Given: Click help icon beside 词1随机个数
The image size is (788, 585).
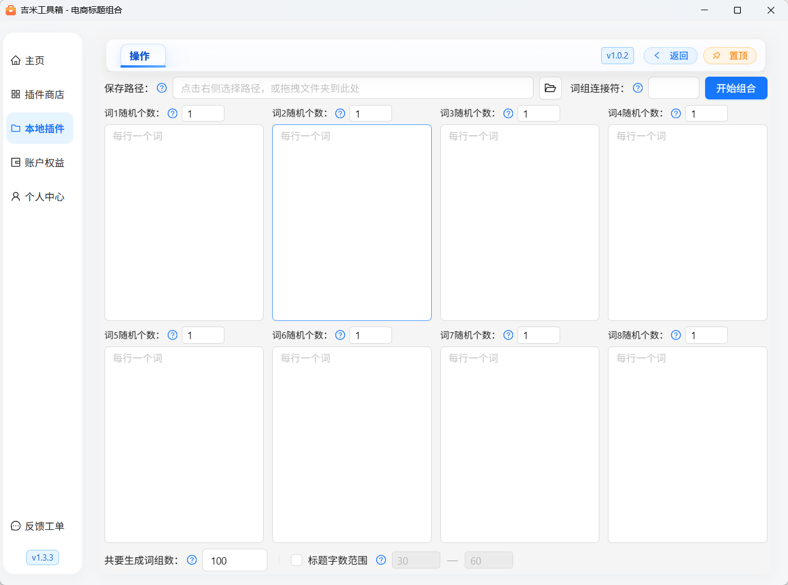Looking at the screenshot, I should point(173,114).
